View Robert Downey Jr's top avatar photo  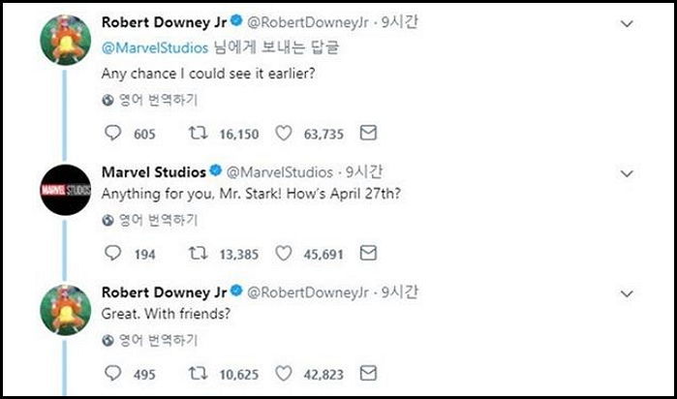pyautogui.click(x=65, y=41)
